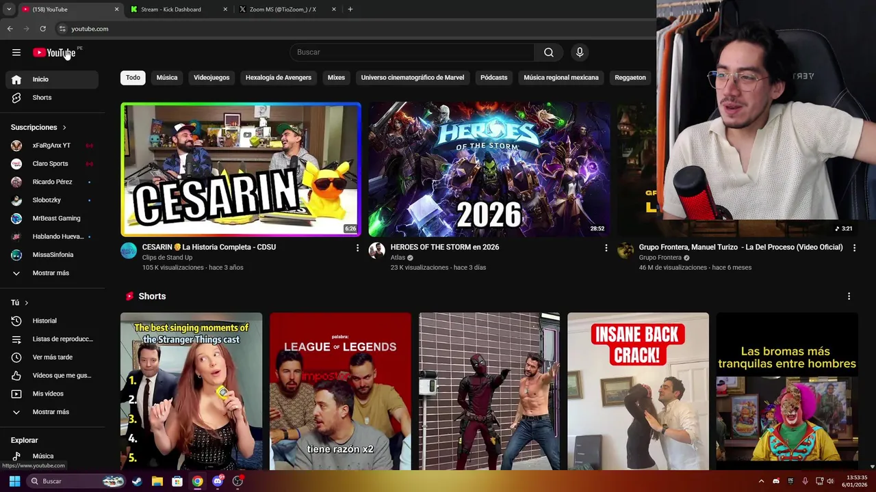The height and width of the screenshot is (492, 876).
Task: Open options menu for Grupo Frontera video
Action: click(854, 248)
